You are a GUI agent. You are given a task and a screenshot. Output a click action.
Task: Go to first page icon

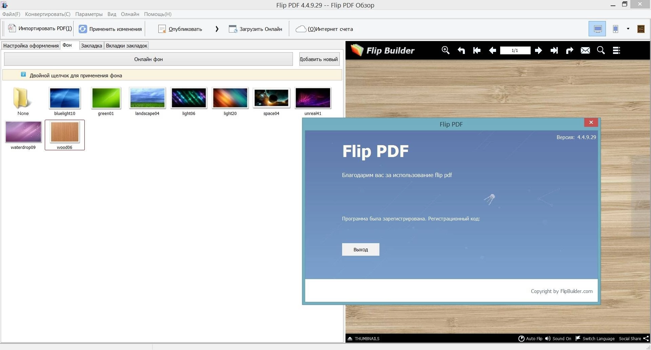pos(477,50)
